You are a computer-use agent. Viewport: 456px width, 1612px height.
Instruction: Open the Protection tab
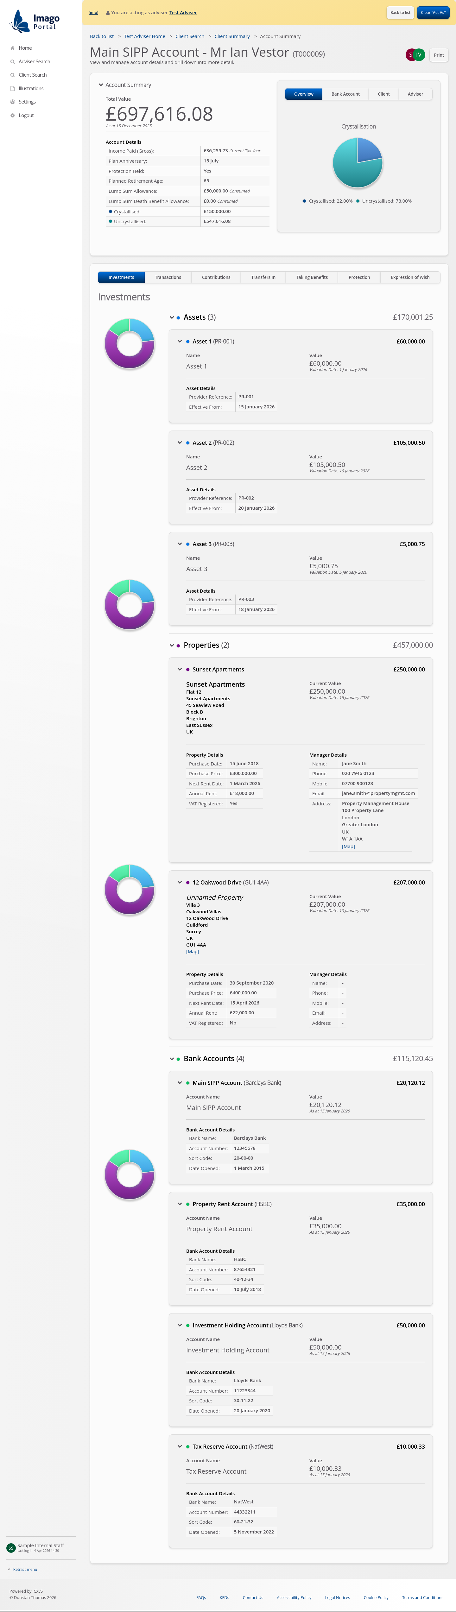[x=359, y=277]
